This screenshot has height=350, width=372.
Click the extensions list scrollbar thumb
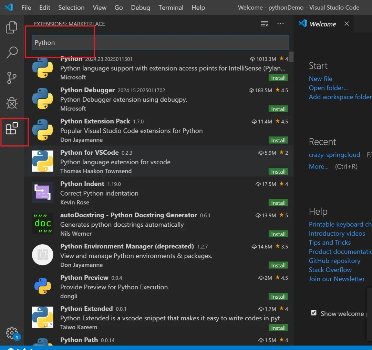point(291,56)
